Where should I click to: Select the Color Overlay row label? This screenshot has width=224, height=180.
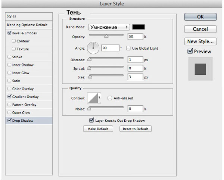pyautogui.click(x=23, y=89)
